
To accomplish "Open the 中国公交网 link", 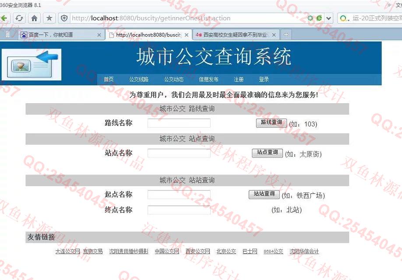I will point(167,251).
